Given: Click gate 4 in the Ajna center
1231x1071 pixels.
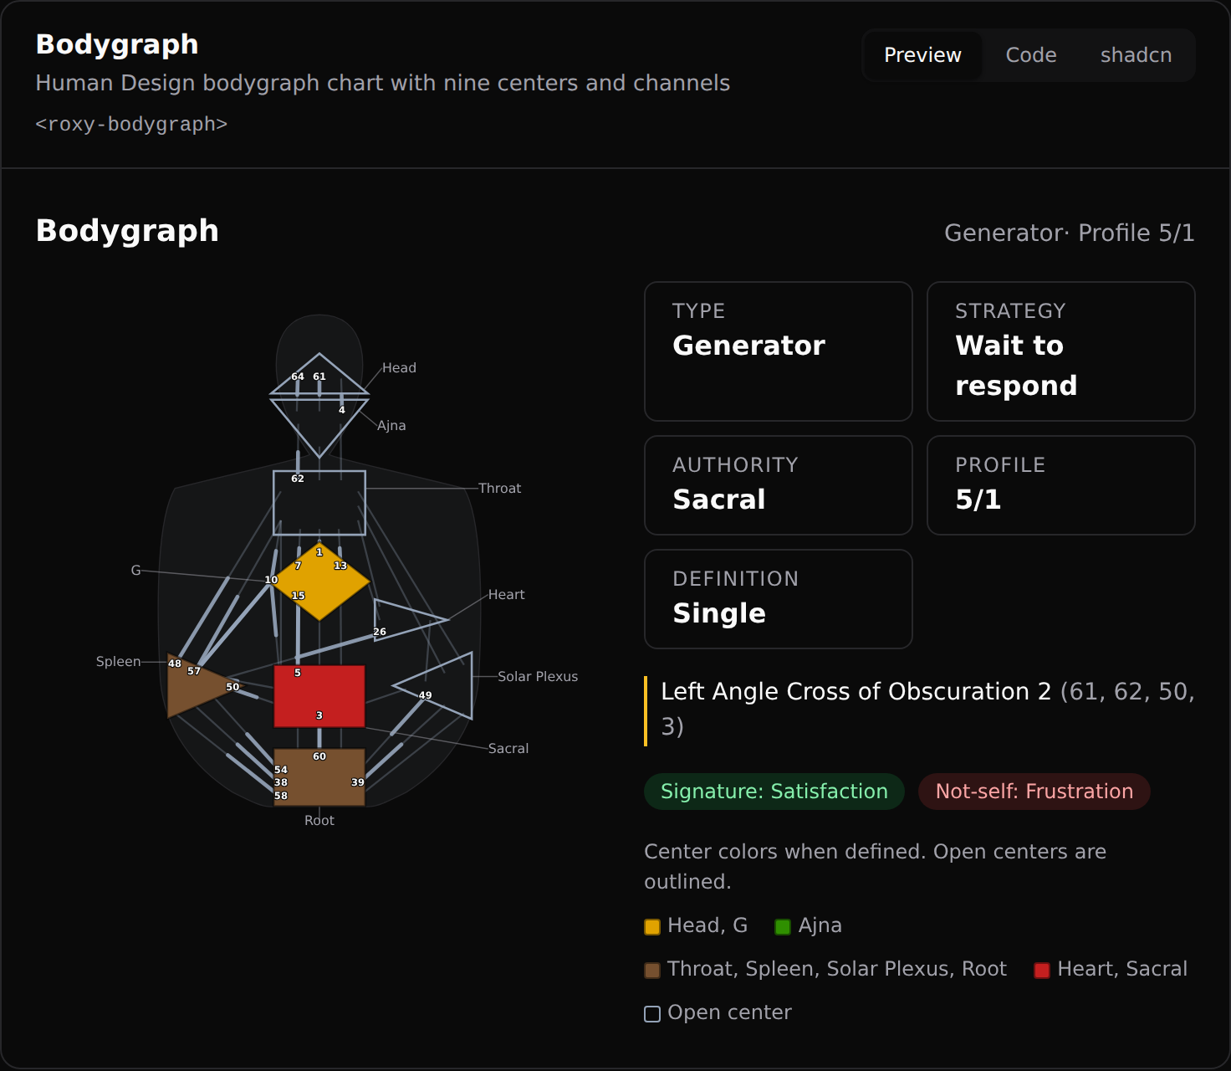Looking at the screenshot, I should pyautogui.click(x=342, y=410).
